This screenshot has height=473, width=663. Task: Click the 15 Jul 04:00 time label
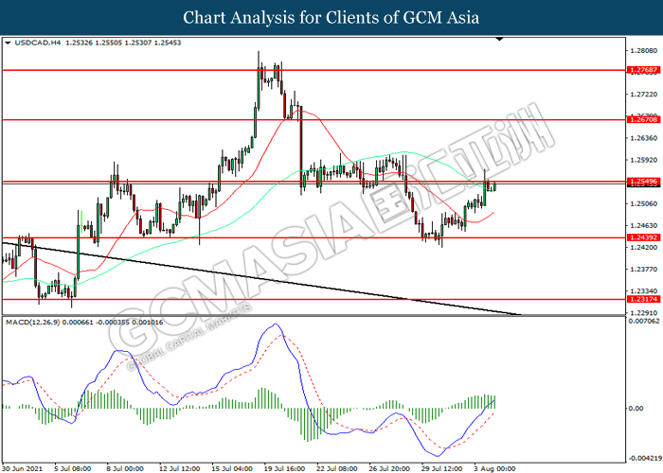pos(232,469)
